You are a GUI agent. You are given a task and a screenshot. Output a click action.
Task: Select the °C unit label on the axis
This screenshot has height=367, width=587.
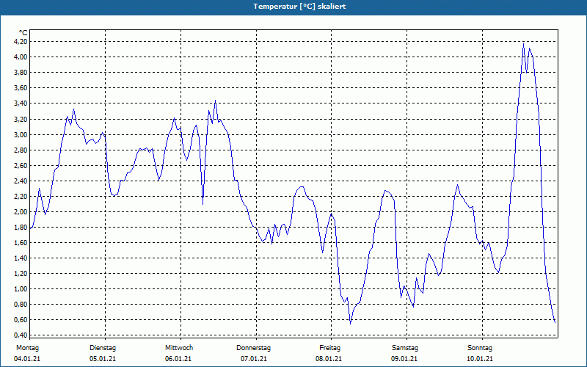(x=23, y=33)
